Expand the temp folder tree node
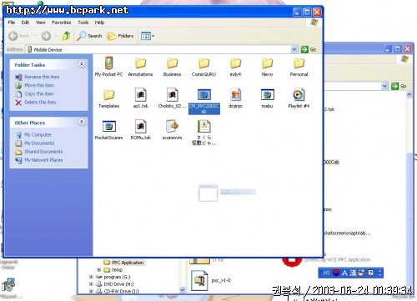The image size is (417, 301). (x=98, y=269)
